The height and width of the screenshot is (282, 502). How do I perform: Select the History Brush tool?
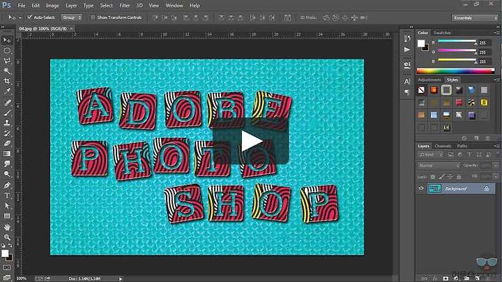click(7, 133)
